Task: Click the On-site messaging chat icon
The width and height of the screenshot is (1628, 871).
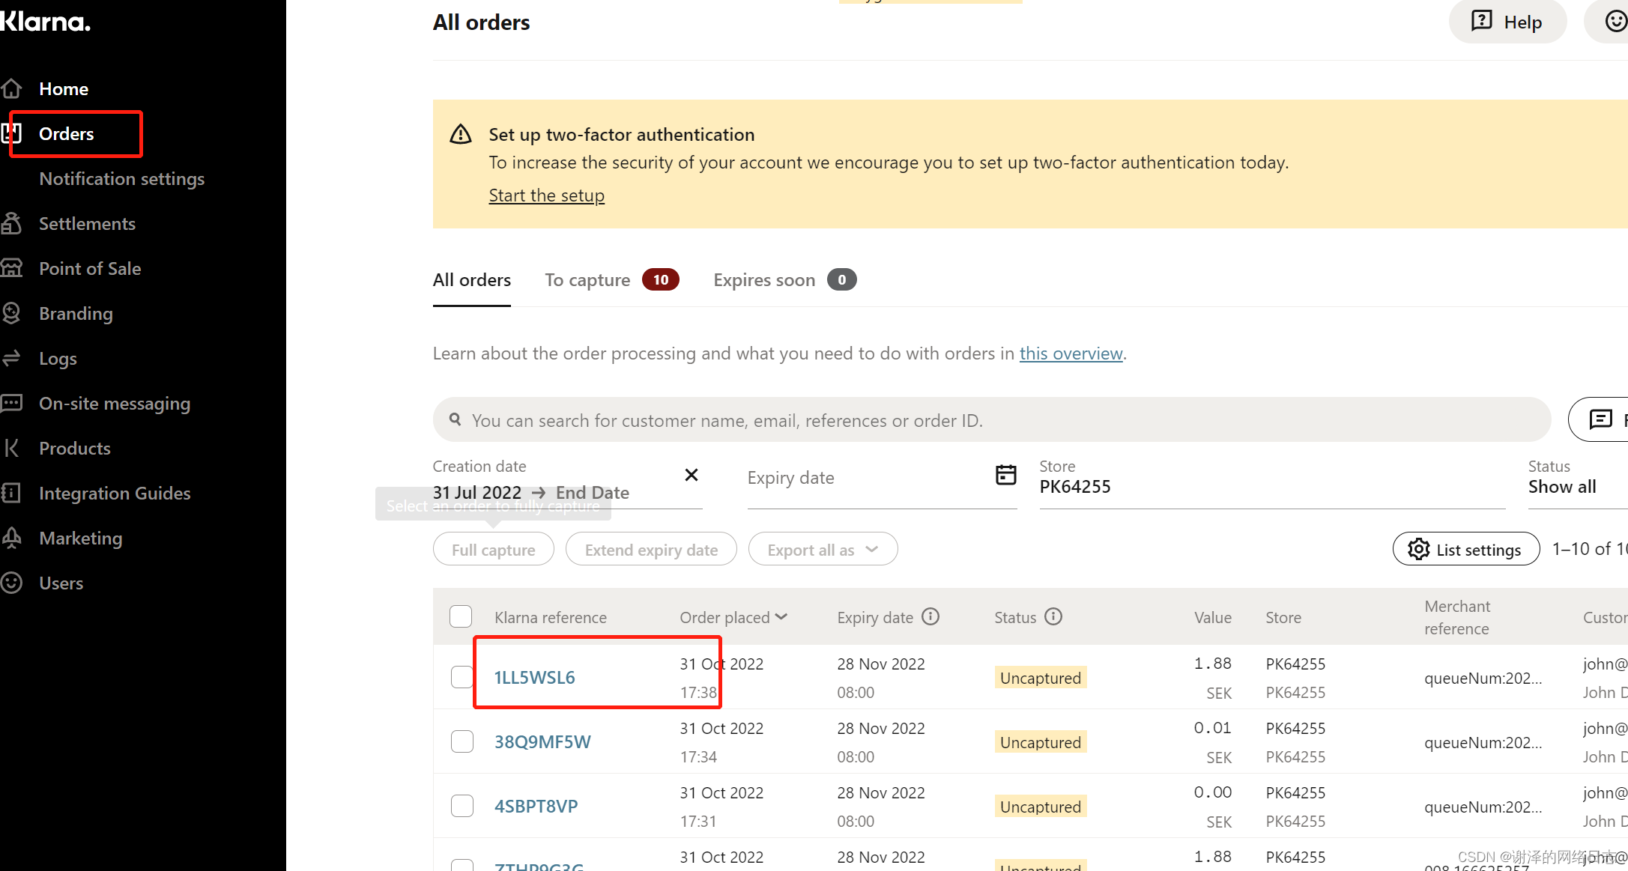Action: (11, 403)
